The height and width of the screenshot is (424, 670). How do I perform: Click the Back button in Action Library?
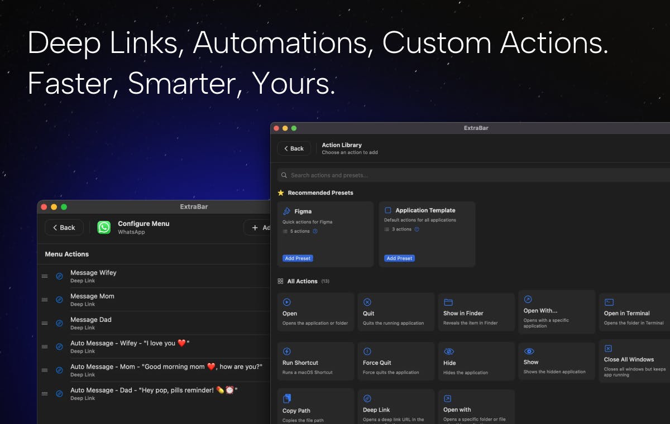[294, 148]
